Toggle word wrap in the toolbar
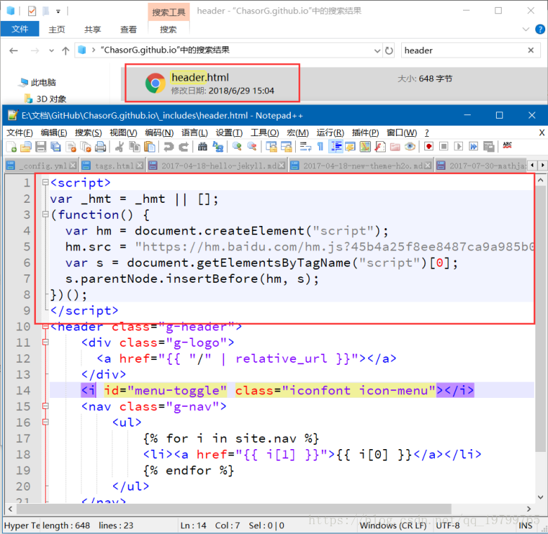Image resolution: width=548 pixels, height=534 pixels. (306, 147)
